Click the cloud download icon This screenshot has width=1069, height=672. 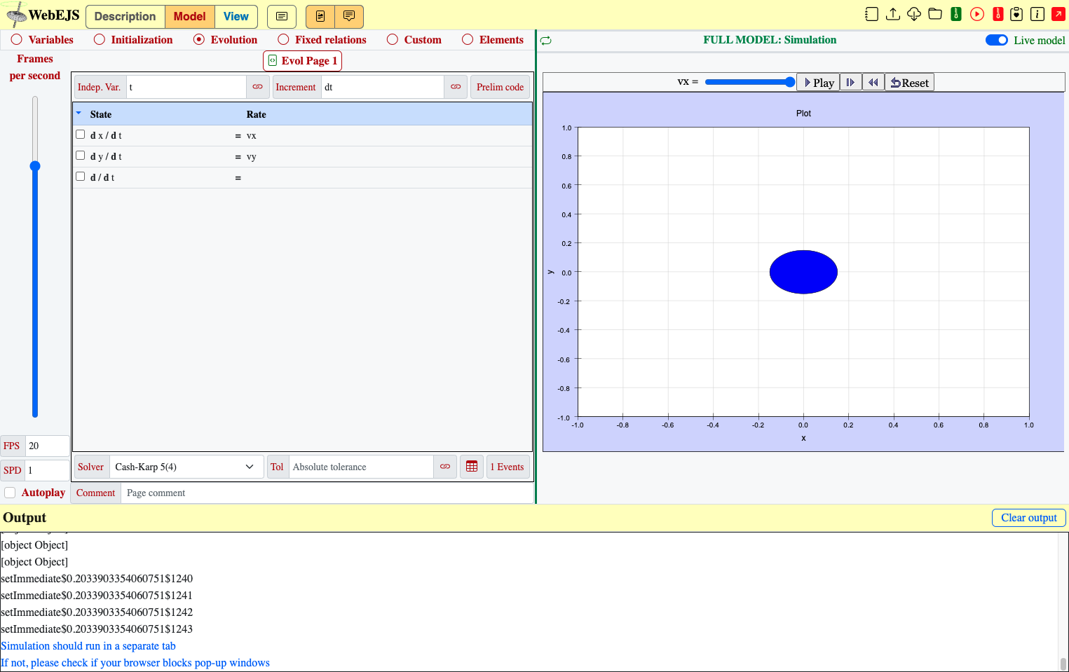tap(914, 14)
